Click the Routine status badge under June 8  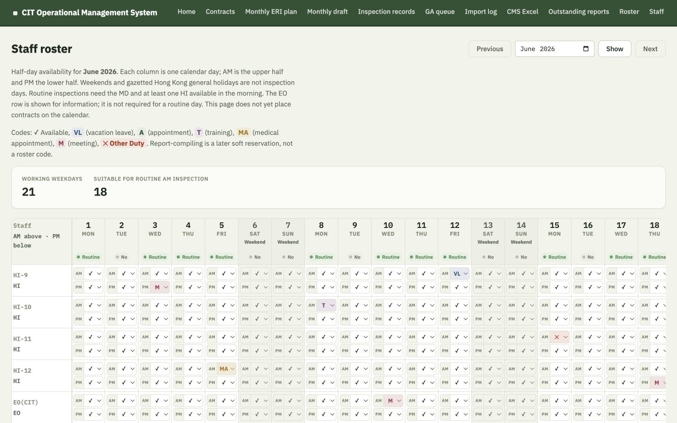(x=321, y=257)
